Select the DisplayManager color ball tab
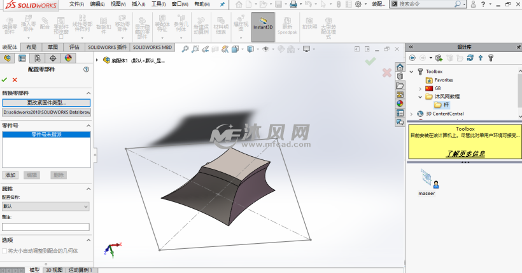 pyautogui.click(x=67, y=58)
